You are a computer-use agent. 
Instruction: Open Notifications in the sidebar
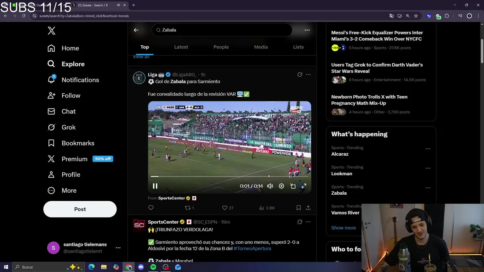[x=73, y=80]
